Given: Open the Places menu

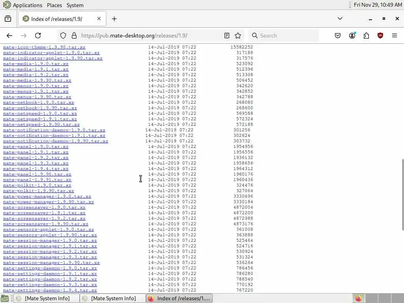Looking at the screenshot, I should pos(54,5).
